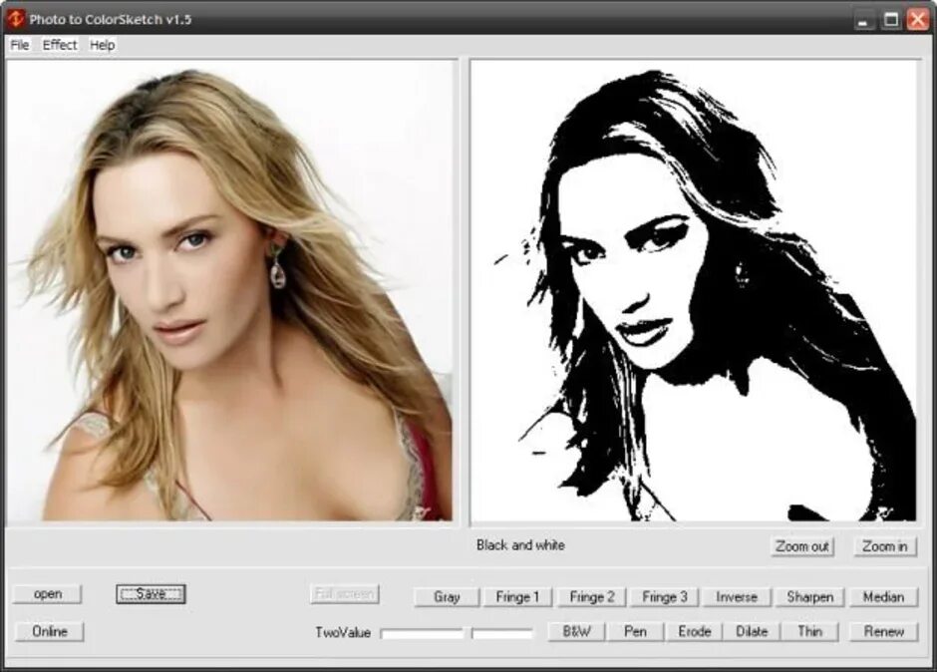
Task: Click the Photo to ColorSketch app icon
Action: (x=15, y=19)
